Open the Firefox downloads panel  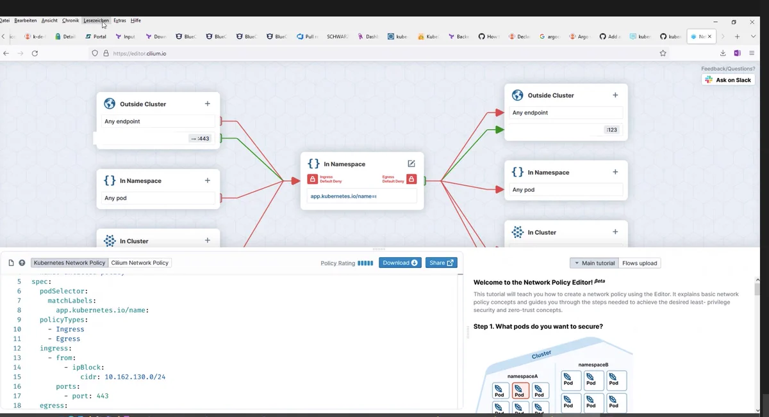(x=723, y=53)
